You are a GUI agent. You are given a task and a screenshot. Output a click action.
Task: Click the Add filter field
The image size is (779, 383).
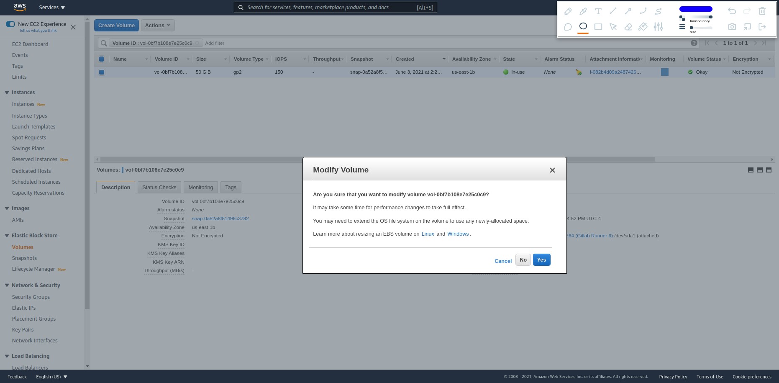[215, 43]
